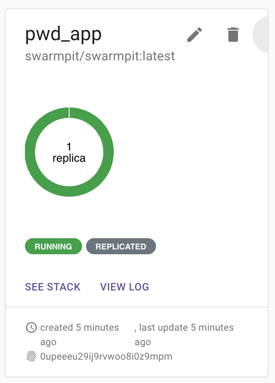Click the edit icon for pwd_app service
Image resolution: width=275 pixels, height=383 pixels.
tap(195, 35)
